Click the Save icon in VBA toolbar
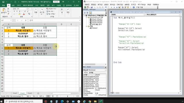This screenshot has width=184, height=103. (91, 7)
